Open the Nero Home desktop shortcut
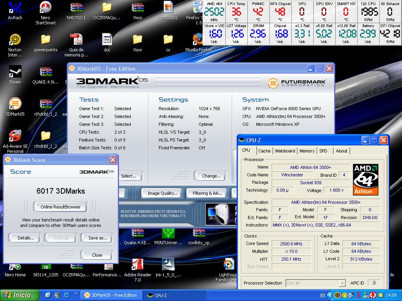This screenshot has height=301, width=402. pyautogui.click(x=15, y=270)
